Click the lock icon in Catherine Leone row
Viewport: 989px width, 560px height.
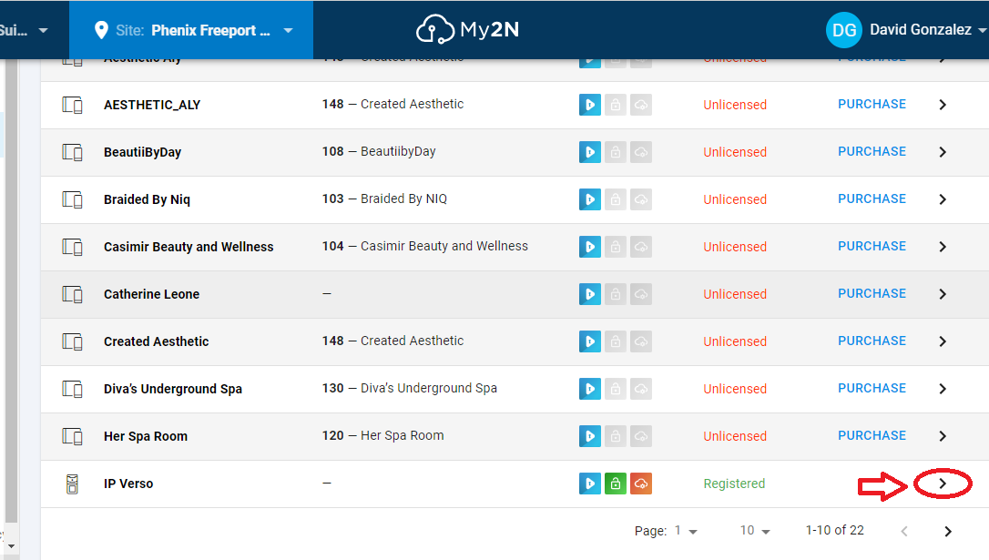(x=615, y=294)
